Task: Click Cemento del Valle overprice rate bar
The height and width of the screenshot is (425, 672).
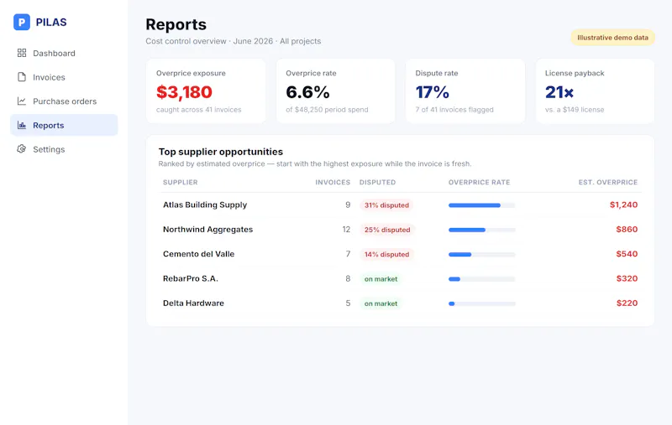Action: (x=481, y=254)
